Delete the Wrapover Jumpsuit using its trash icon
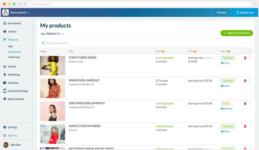Viewport: 259px width, 150px height. coord(245,81)
